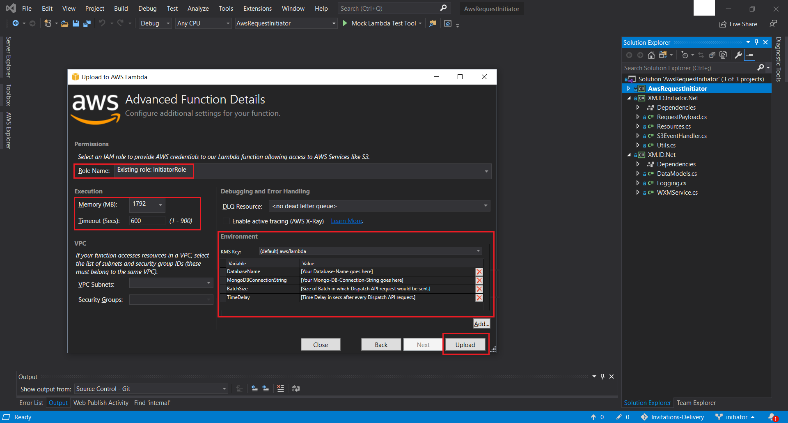Click the green Start debugging play icon
This screenshot has height=423, width=788.
(x=345, y=23)
